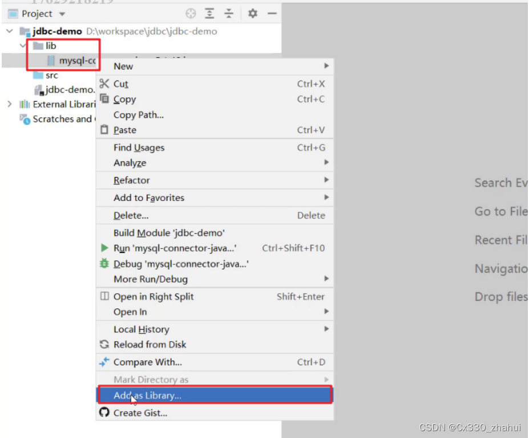Click the Reload from Disk refresh icon

click(x=104, y=344)
